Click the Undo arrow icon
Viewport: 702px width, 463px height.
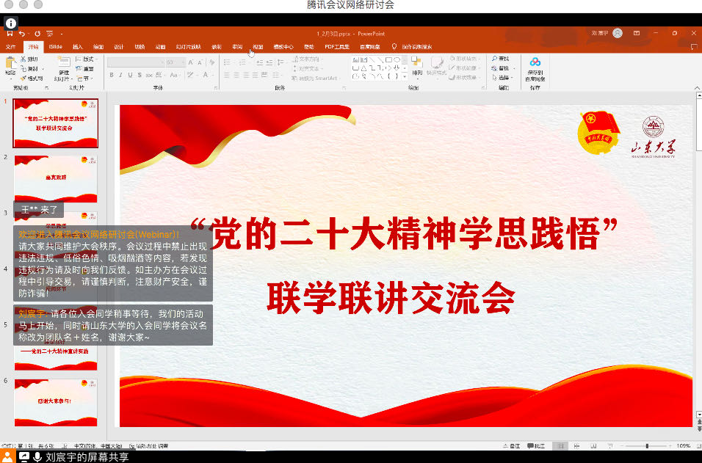(x=23, y=34)
